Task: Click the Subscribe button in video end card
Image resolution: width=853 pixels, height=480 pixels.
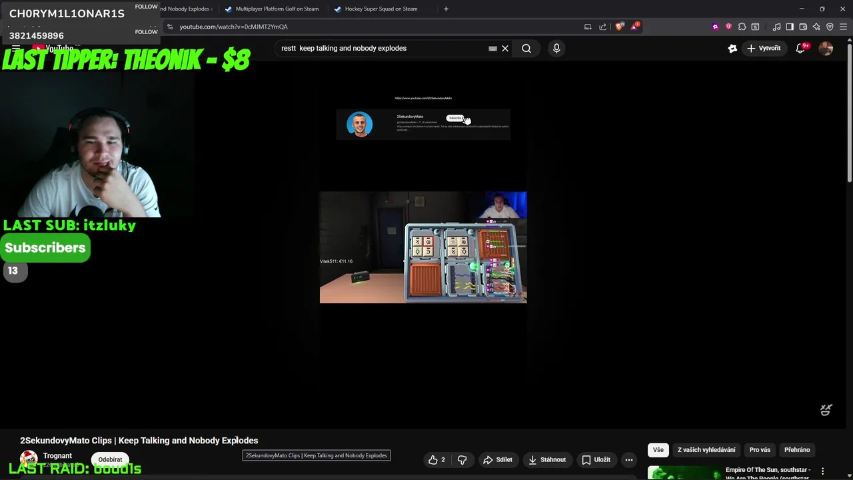Action: click(x=455, y=118)
